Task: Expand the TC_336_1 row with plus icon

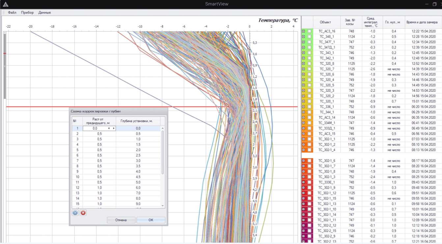Action: [304, 107]
